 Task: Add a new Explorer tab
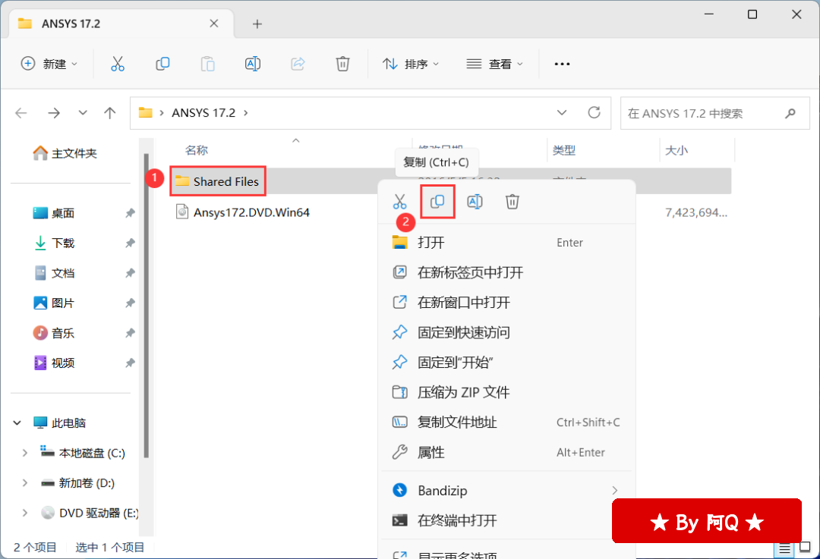(x=257, y=24)
